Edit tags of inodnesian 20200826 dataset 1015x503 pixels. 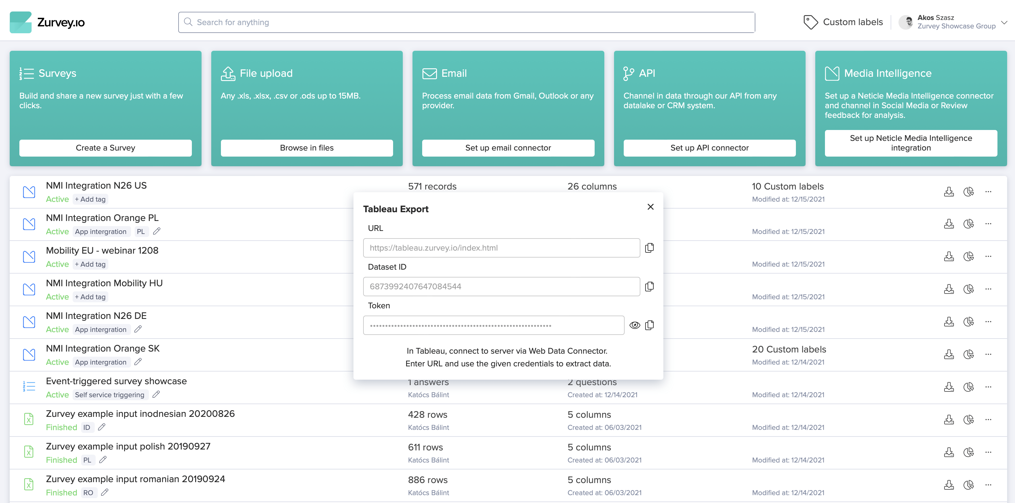pyautogui.click(x=102, y=427)
